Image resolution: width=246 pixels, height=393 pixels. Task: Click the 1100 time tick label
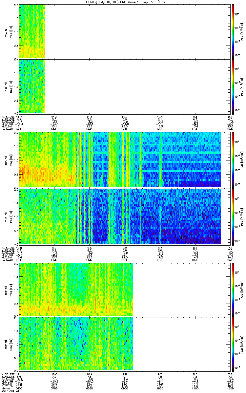point(195,388)
